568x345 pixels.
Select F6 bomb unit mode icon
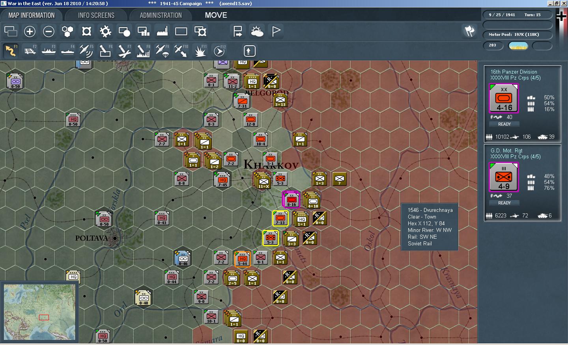tap(105, 51)
